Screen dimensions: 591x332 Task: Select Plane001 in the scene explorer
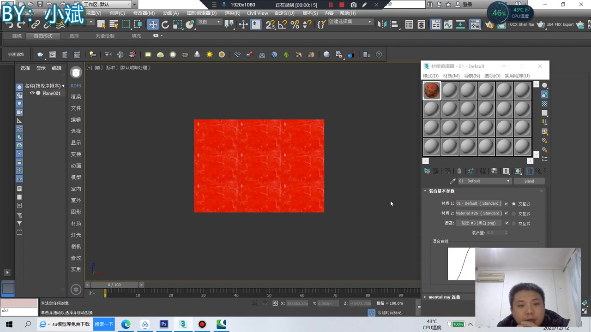coord(51,93)
